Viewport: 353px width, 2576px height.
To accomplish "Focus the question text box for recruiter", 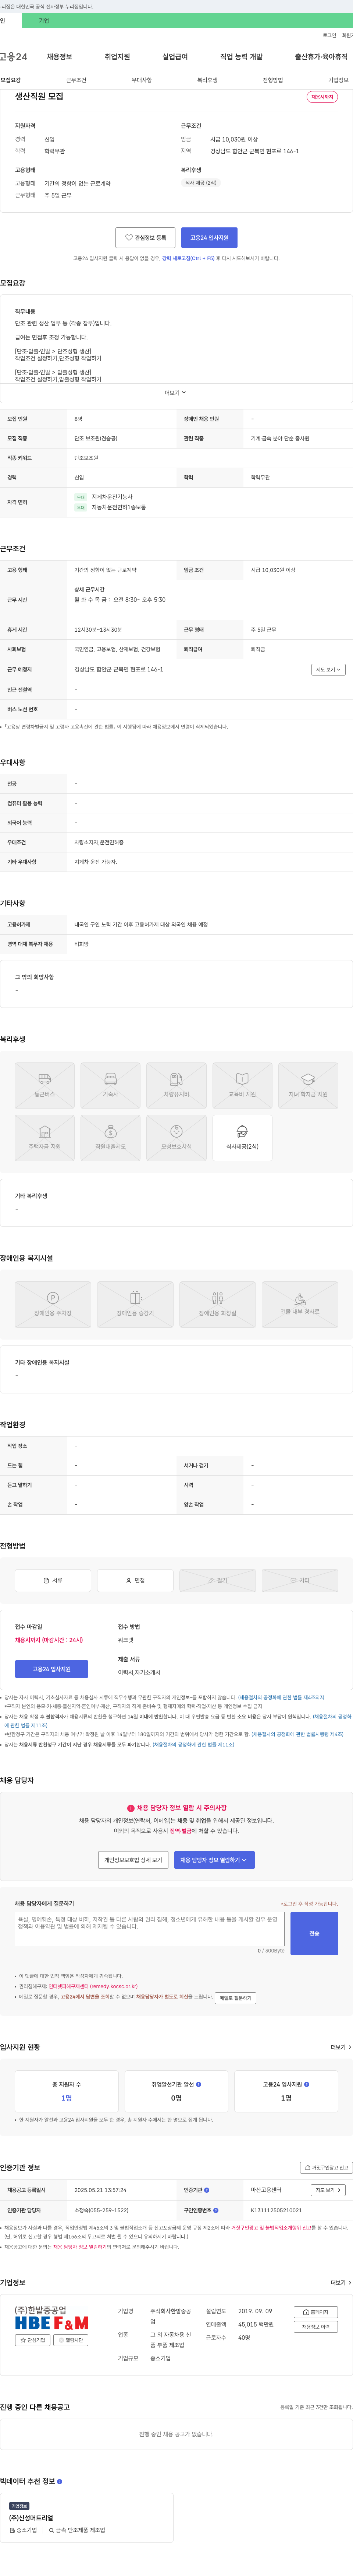I will (x=150, y=1929).
